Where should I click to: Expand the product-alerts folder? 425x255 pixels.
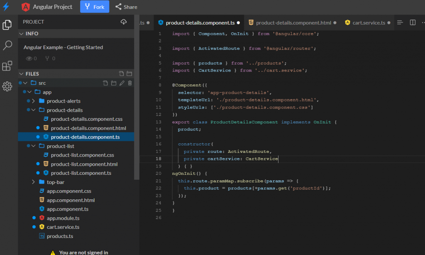click(33, 101)
